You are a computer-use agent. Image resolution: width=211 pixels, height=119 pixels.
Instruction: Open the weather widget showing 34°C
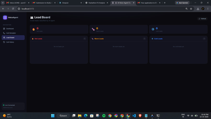tap(7, 116)
